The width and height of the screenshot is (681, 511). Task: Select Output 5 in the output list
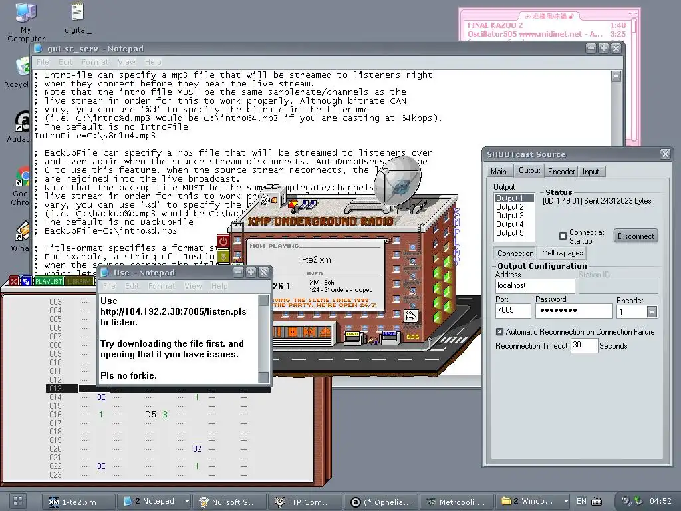tap(514, 233)
